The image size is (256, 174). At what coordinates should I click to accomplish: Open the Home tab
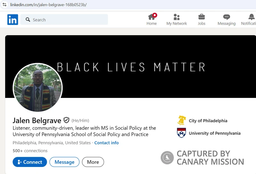point(151,19)
